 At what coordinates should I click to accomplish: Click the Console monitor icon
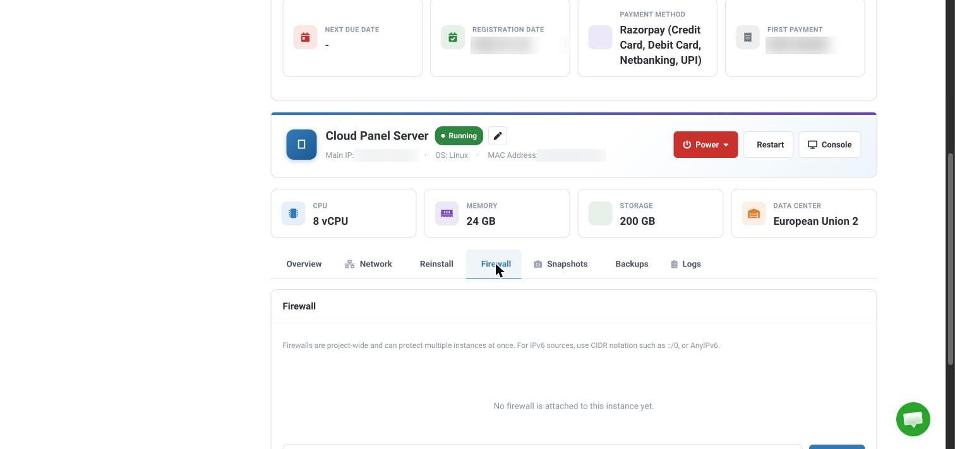coord(813,145)
